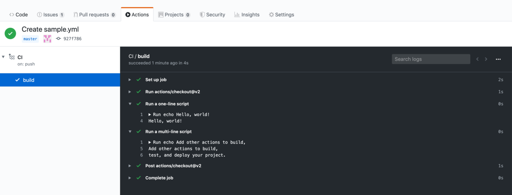Open the Insights tab
Screen dimensions: 512x195
point(247,14)
